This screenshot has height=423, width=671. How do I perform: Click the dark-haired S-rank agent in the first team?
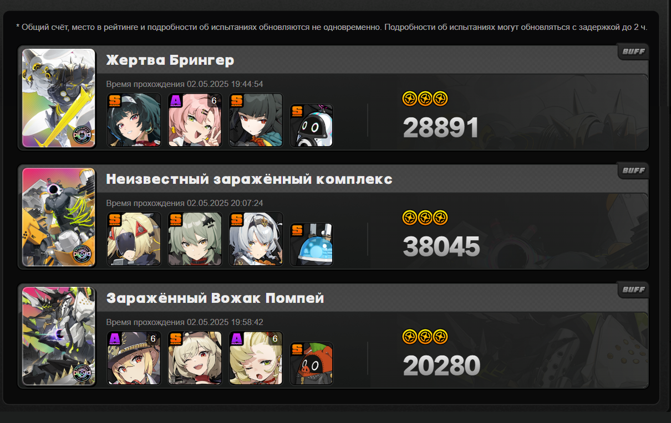click(134, 120)
